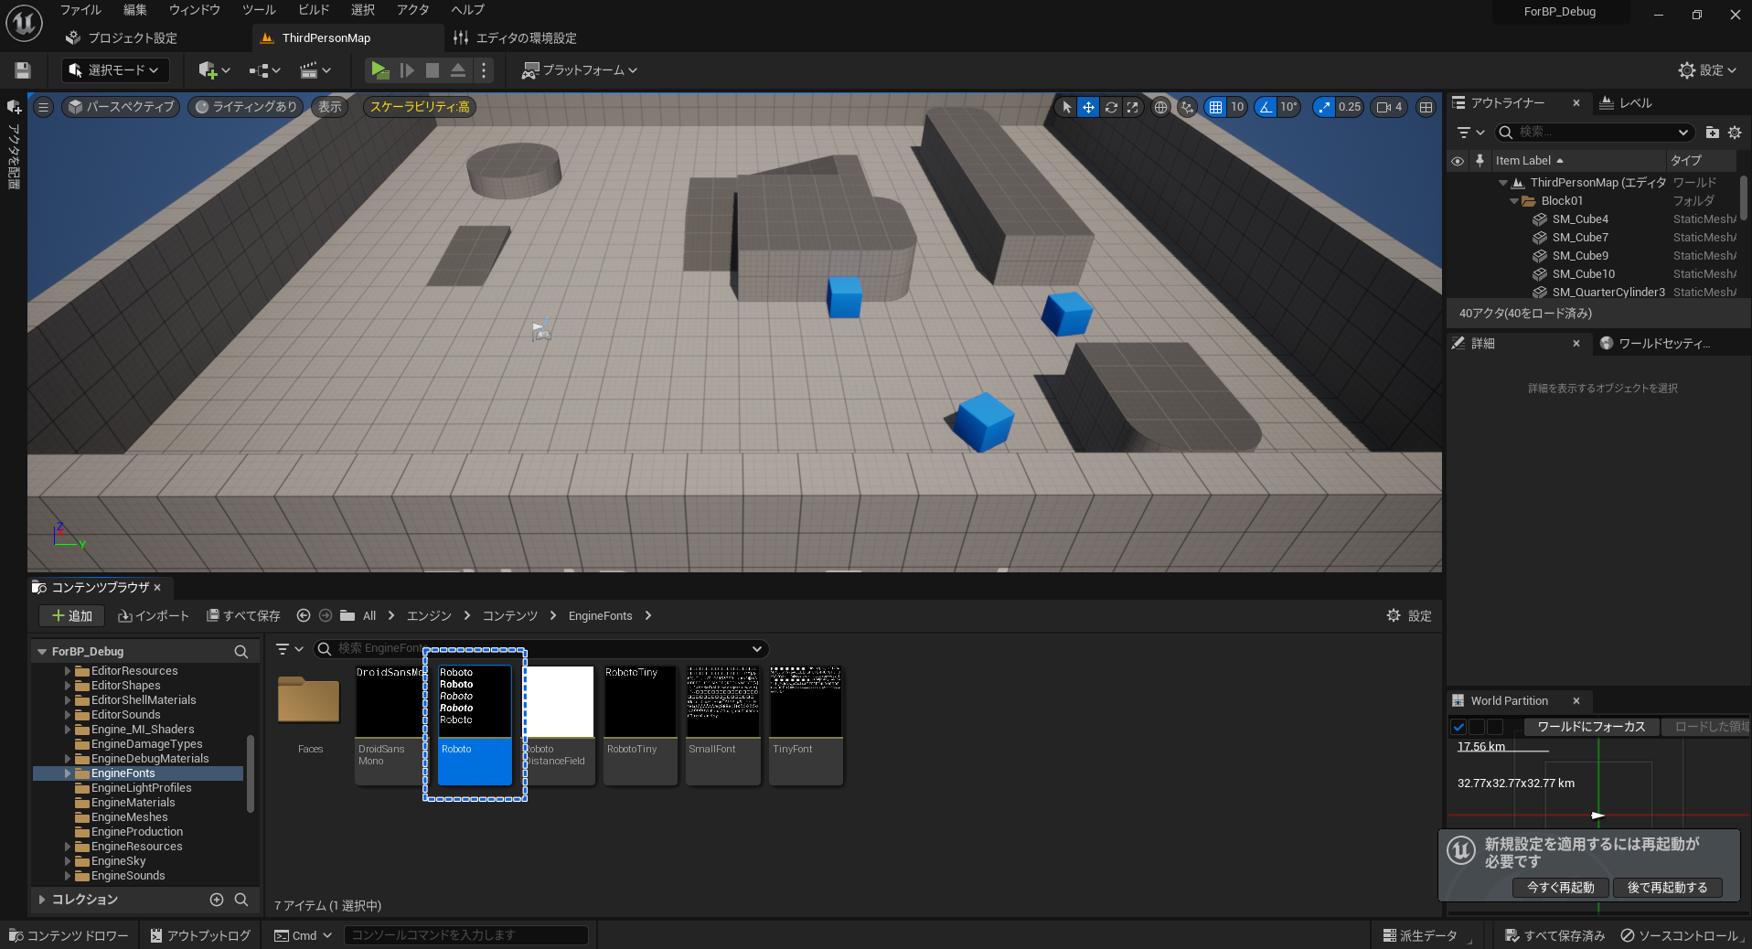Viewport: 1752px width, 949px height.
Task: Click the camera speed icon in the viewport
Action: [1383, 107]
